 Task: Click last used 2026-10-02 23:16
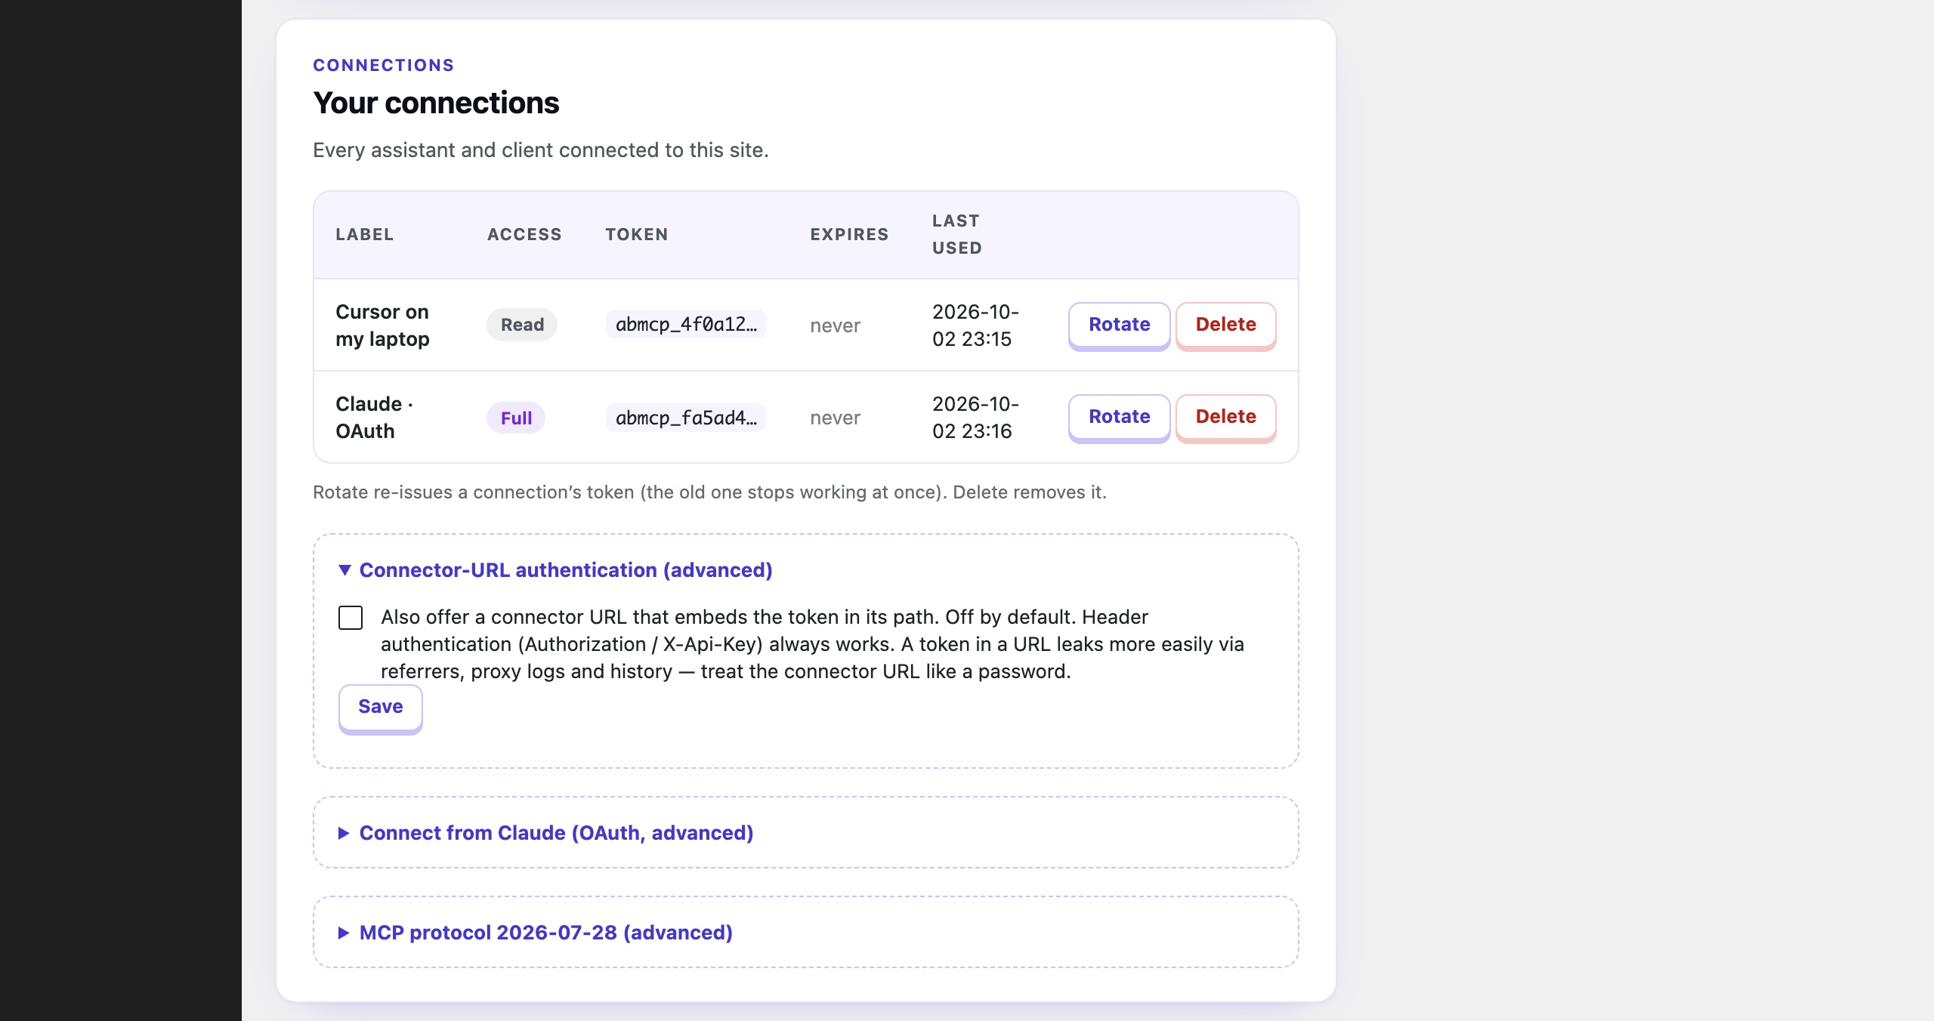click(975, 418)
